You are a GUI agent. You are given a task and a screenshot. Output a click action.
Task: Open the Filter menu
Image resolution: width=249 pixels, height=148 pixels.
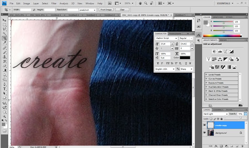(54, 3)
